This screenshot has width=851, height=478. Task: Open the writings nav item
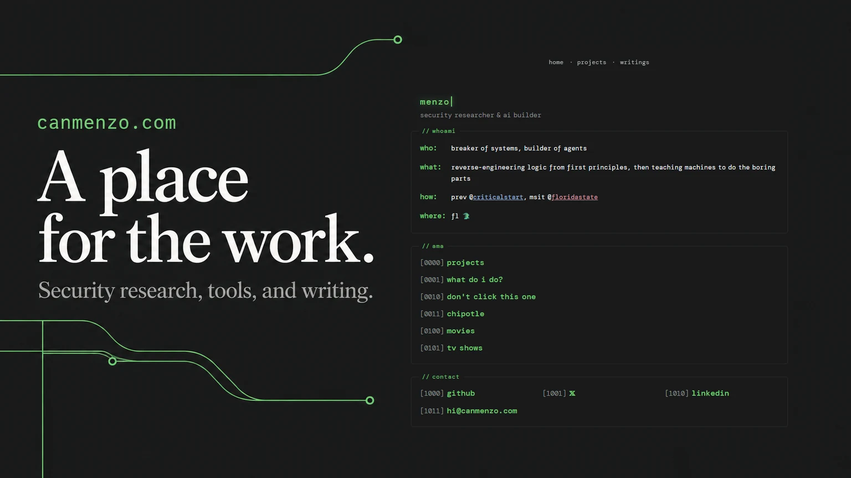[634, 63]
